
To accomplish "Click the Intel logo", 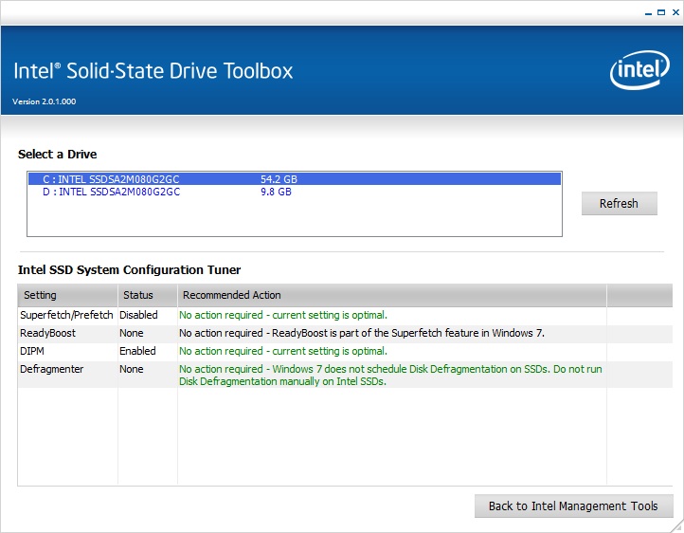I will tap(639, 70).
